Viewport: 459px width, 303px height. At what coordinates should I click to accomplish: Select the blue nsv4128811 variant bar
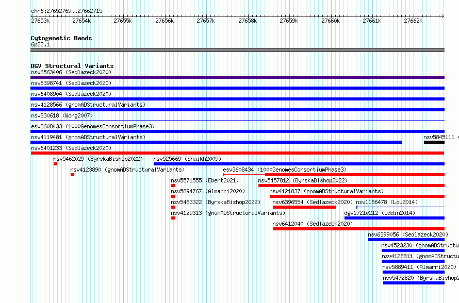pyautogui.click(x=413, y=261)
